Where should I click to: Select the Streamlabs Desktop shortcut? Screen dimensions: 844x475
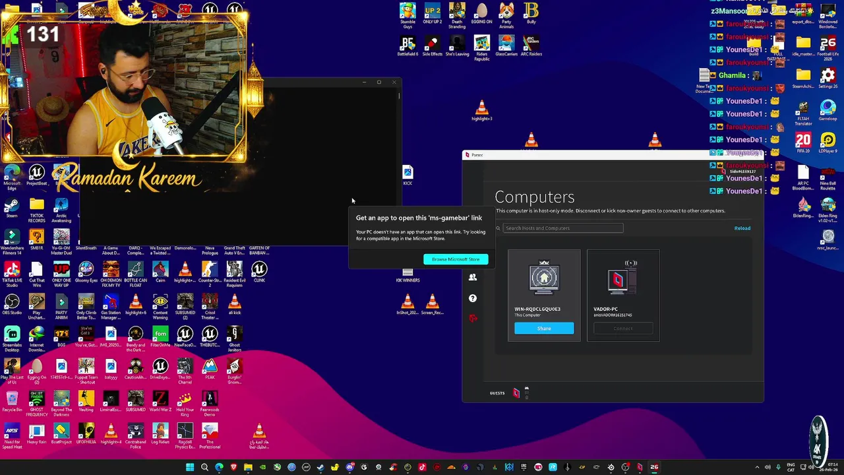tap(12, 339)
